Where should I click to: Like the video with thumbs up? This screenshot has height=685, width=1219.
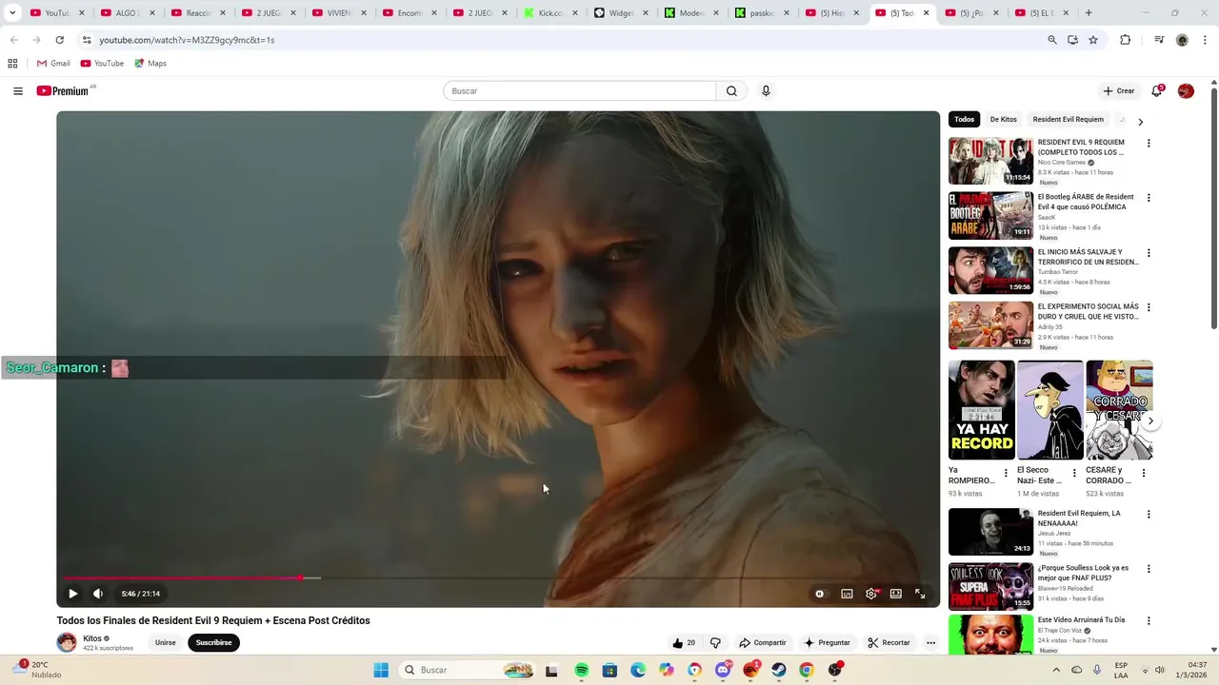click(x=684, y=643)
